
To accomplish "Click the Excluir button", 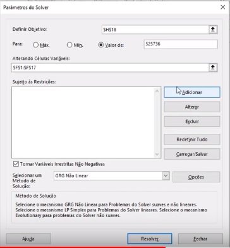I will [x=192, y=122].
